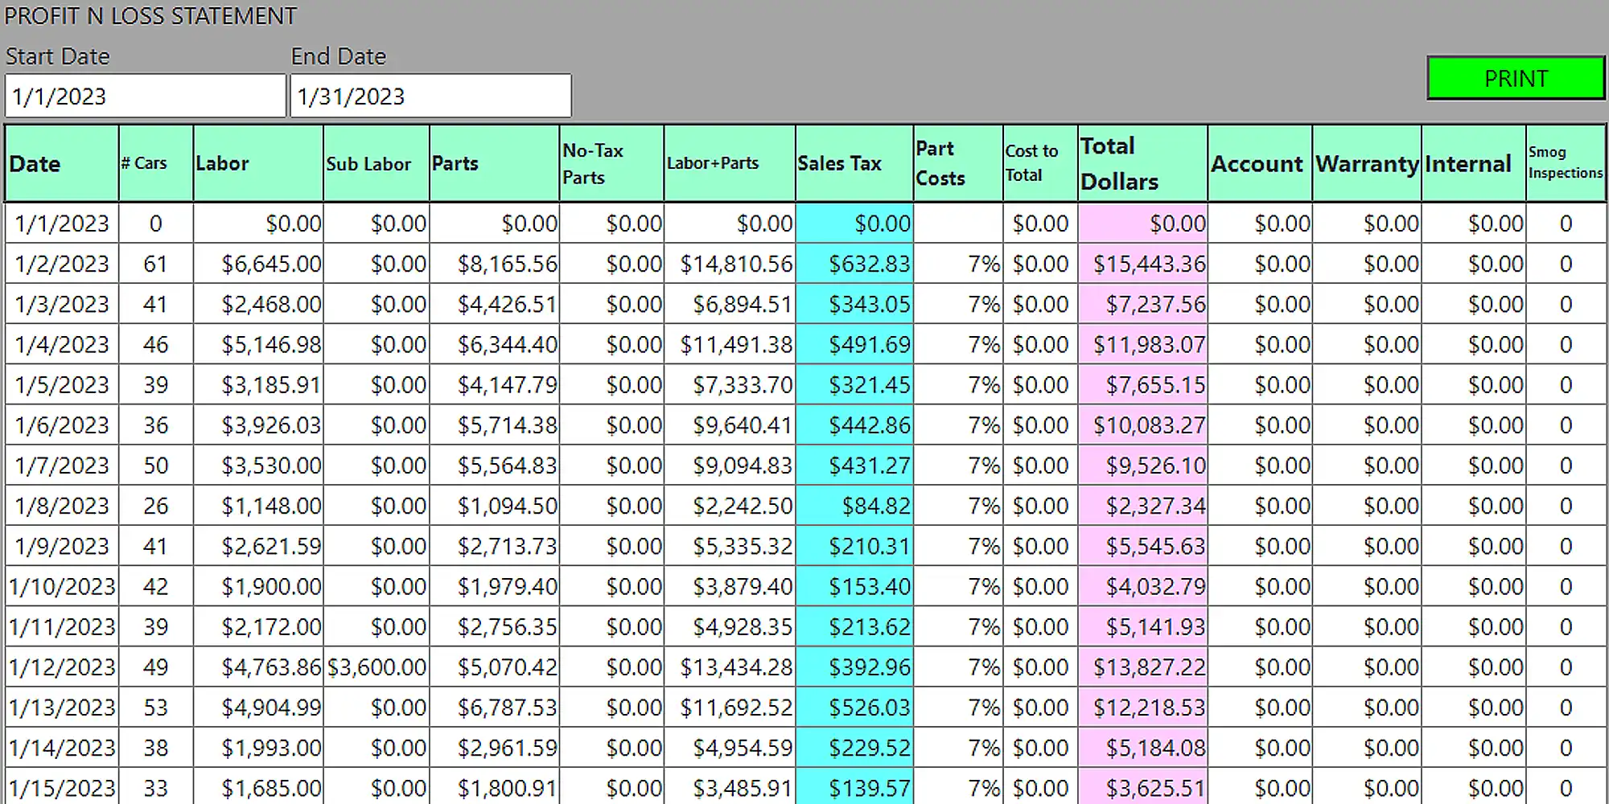Click the No-Tax Parts column header
The width and height of the screenshot is (1609, 804).
(612, 163)
